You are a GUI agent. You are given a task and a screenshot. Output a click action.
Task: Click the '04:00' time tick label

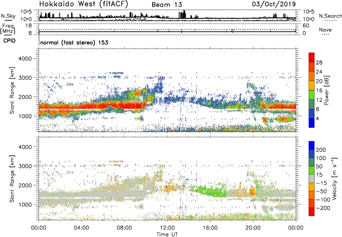[81, 228]
